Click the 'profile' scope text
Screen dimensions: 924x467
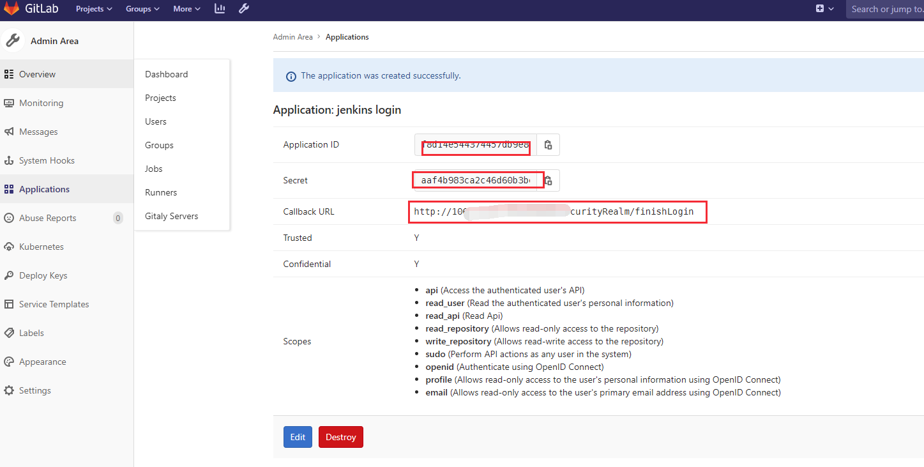[439, 379]
